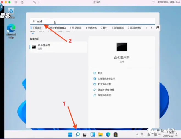Open Task View in taskbar
181x139 pixels.
click(x=85, y=135)
